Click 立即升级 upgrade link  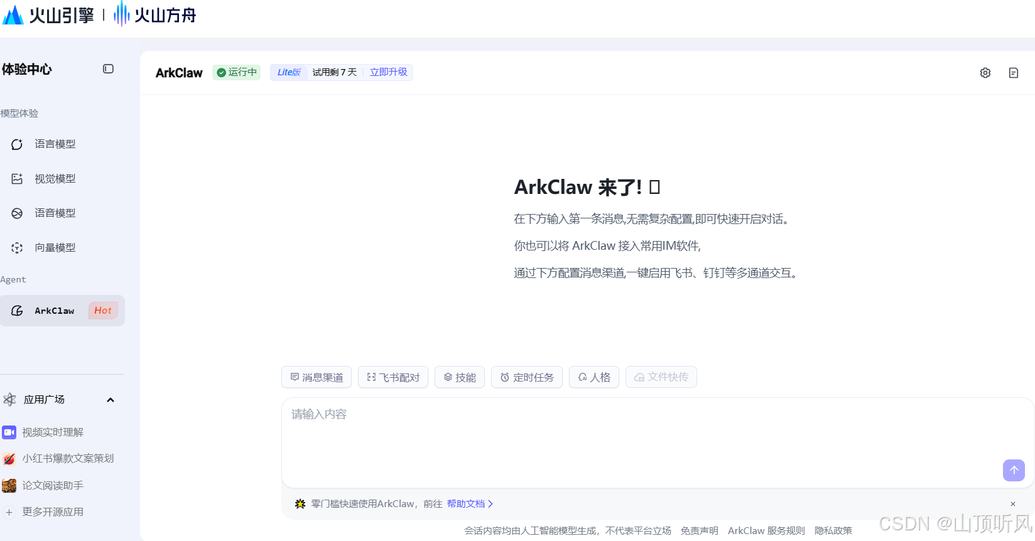click(389, 72)
